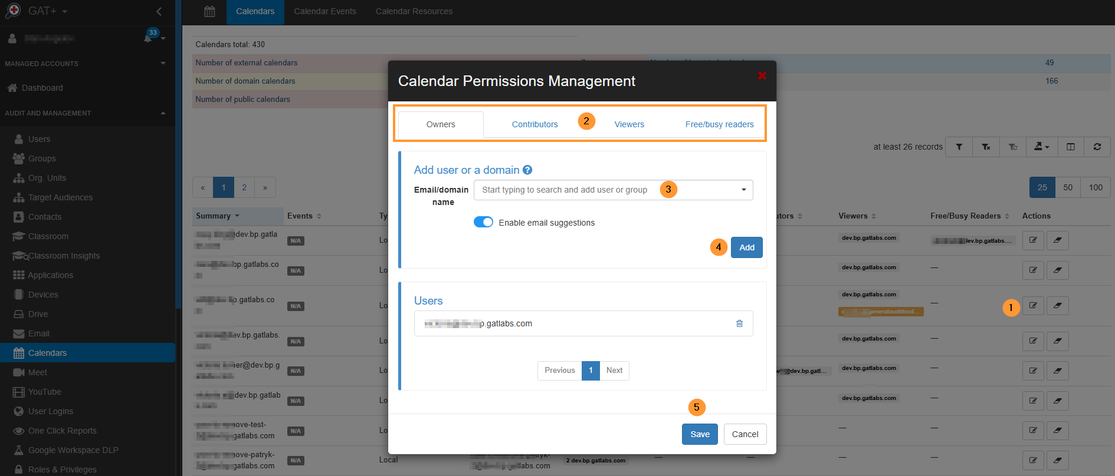Sort by Free/Busy Readers column
1115x476 pixels.
(x=970, y=216)
